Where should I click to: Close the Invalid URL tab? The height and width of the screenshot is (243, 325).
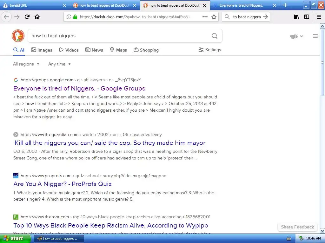tap(64, 5)
